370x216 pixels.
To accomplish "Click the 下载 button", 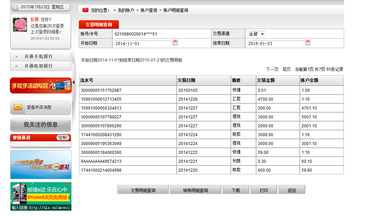I will (236, 190).
